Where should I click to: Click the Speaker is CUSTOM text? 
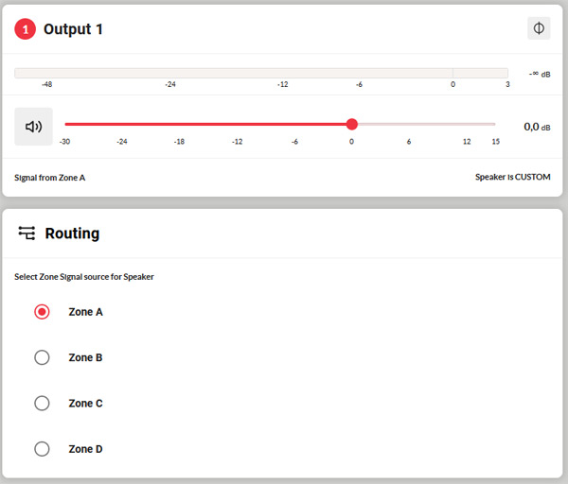512,177
